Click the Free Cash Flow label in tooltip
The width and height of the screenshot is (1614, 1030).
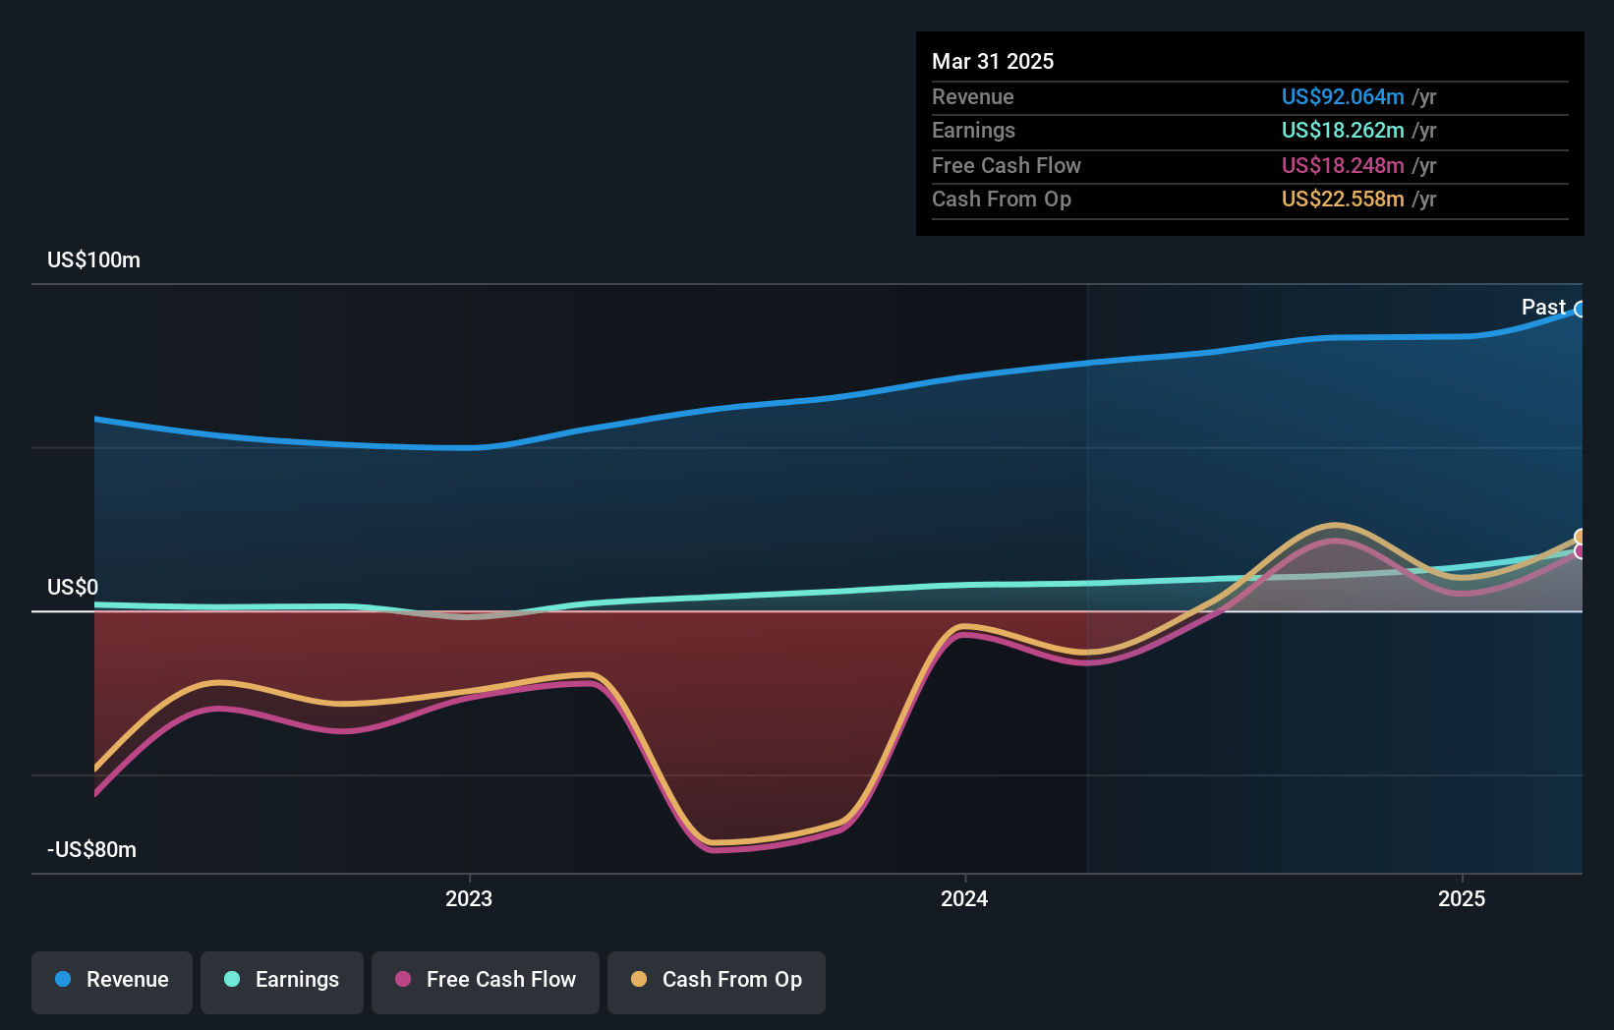1007,166
